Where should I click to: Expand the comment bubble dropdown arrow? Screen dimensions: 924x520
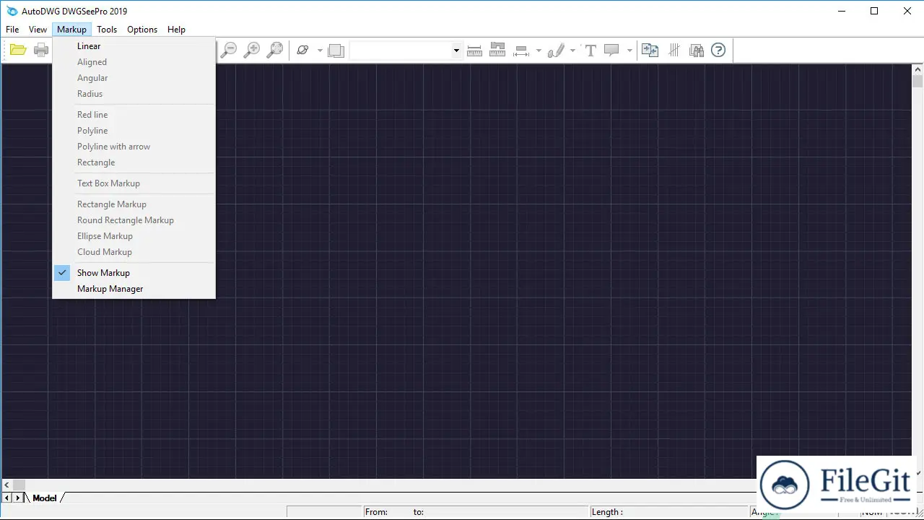point(629,50)
